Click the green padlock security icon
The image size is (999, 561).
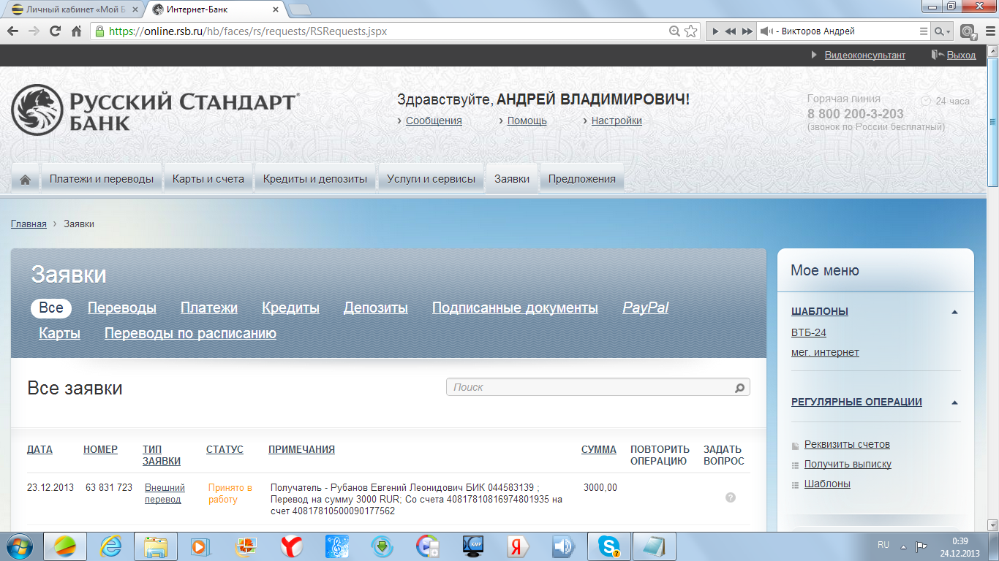coord(100,31)
